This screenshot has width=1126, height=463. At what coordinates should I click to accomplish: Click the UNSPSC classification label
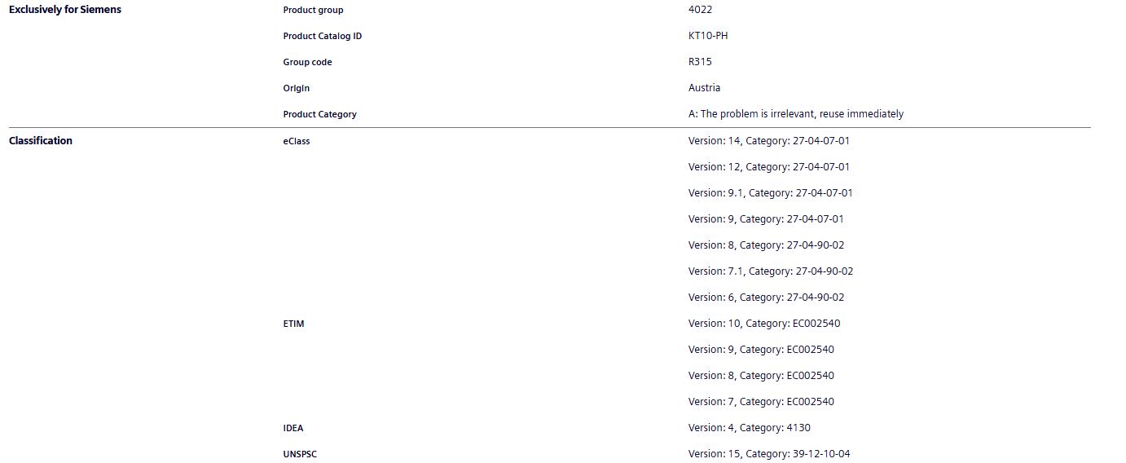point(300,454)
